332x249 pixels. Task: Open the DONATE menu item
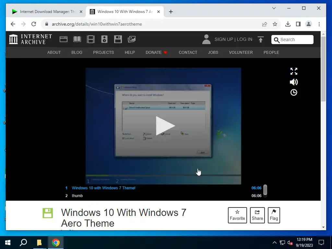point(156,52)
